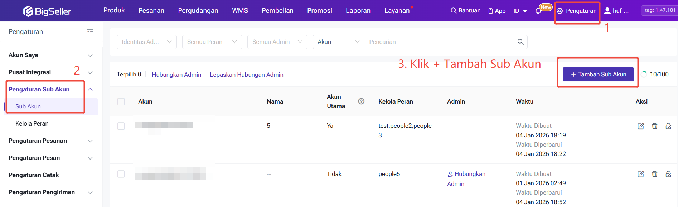This screenshot has width=678, height=207.
Task: Tick the select-all checkbox in the table header
Action: [121, 102]
